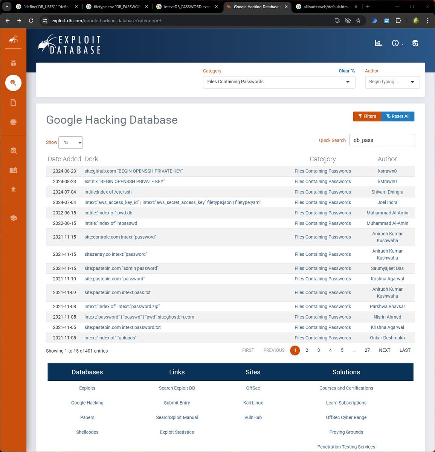The image size is (435, 452).
Task: Open footer Shellcodes link
Action: pyautogui.click(x=87, y=432)
